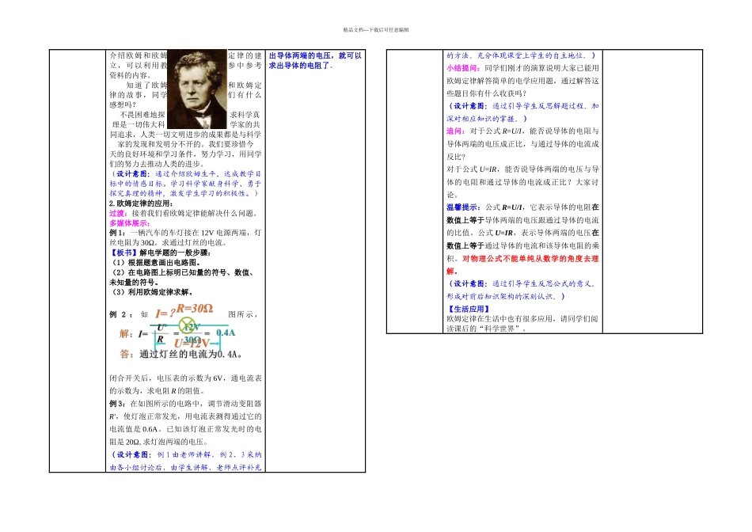Click the page header text at top
Image resolution: width=752 pixels, height=532 pixels.
tap(376, 29)
